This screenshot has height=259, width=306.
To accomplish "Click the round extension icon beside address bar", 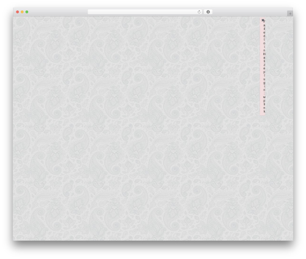I will click(208, 12).
